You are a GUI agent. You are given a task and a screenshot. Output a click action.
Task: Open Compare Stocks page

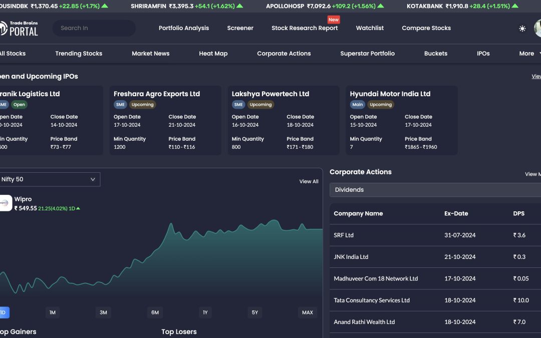coord(426,28)
